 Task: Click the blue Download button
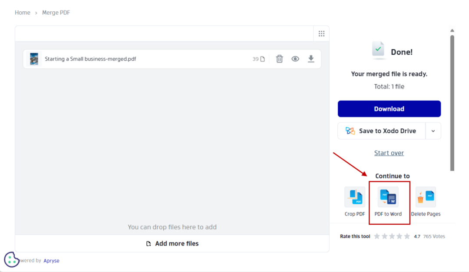[389, 109]
